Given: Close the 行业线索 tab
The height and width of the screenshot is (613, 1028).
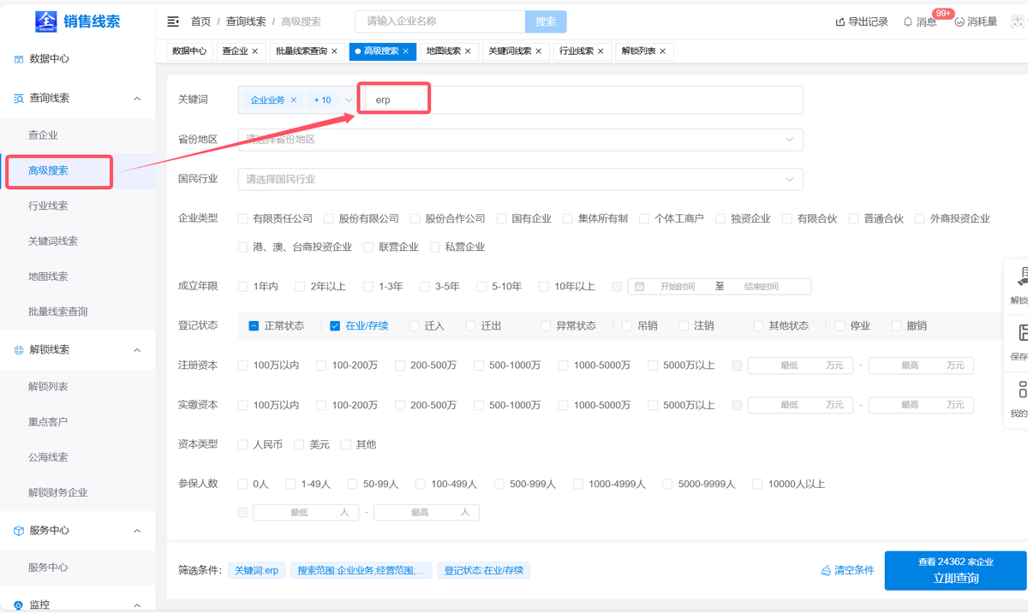Looking at the screenshot, I should click(601, 51).
